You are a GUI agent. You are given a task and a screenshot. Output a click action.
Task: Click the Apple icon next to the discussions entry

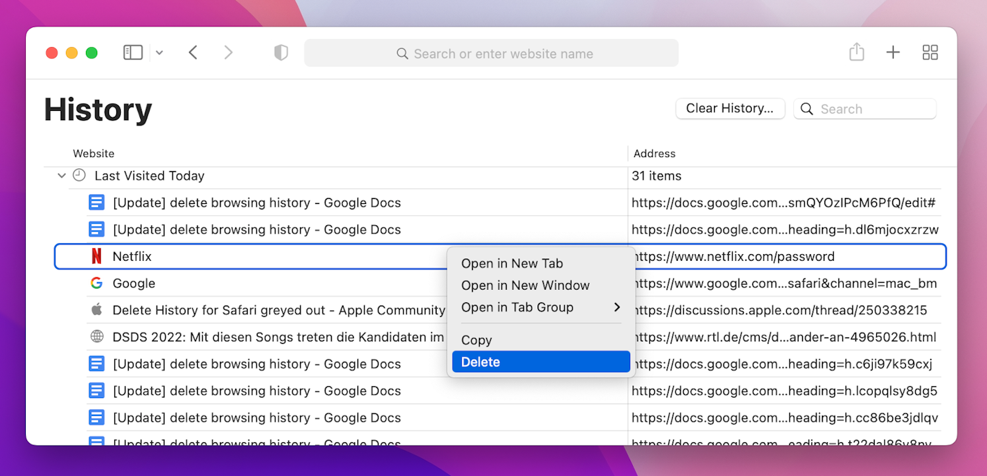coord(96,310)
